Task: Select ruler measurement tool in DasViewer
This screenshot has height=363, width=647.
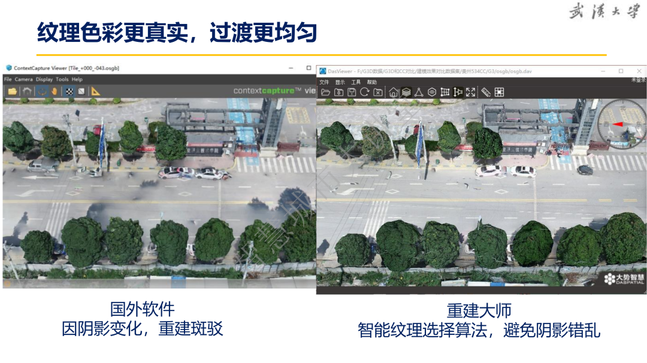Action: pos(486,92)
